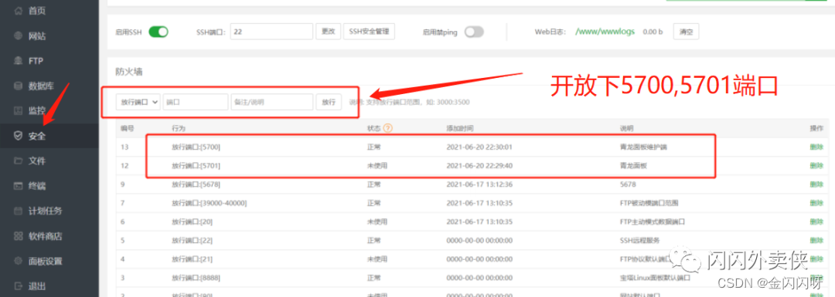Image resolution: width=835 pixels, height=297 pixels.
Task: Click the 网站 globe icon in sidebar
Action: [18, 35]
